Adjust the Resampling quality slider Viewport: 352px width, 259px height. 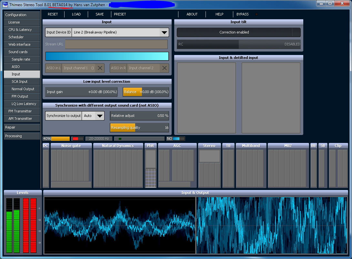139,128
